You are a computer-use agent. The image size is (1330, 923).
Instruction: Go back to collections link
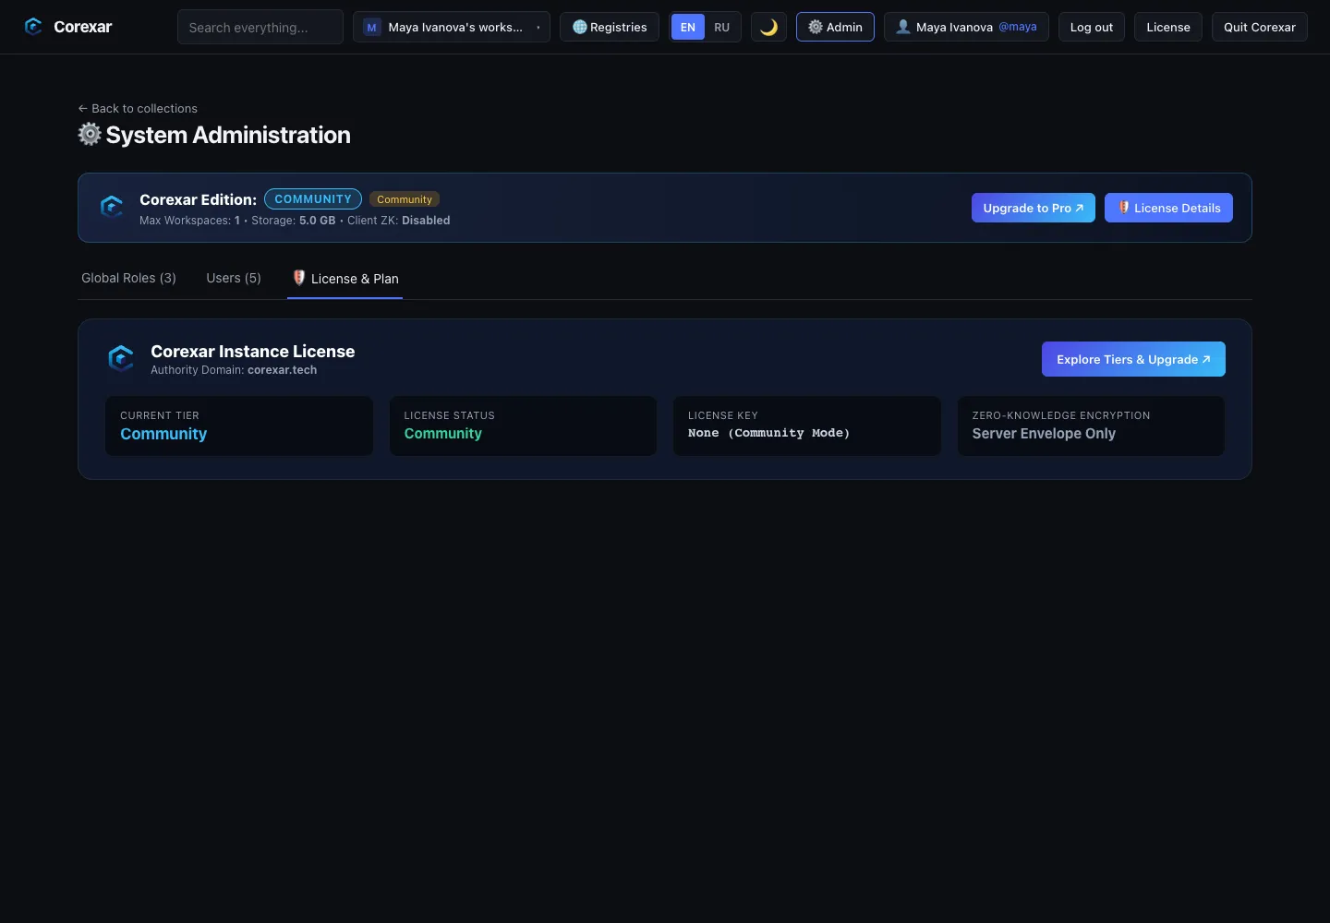tap(138, 108)
